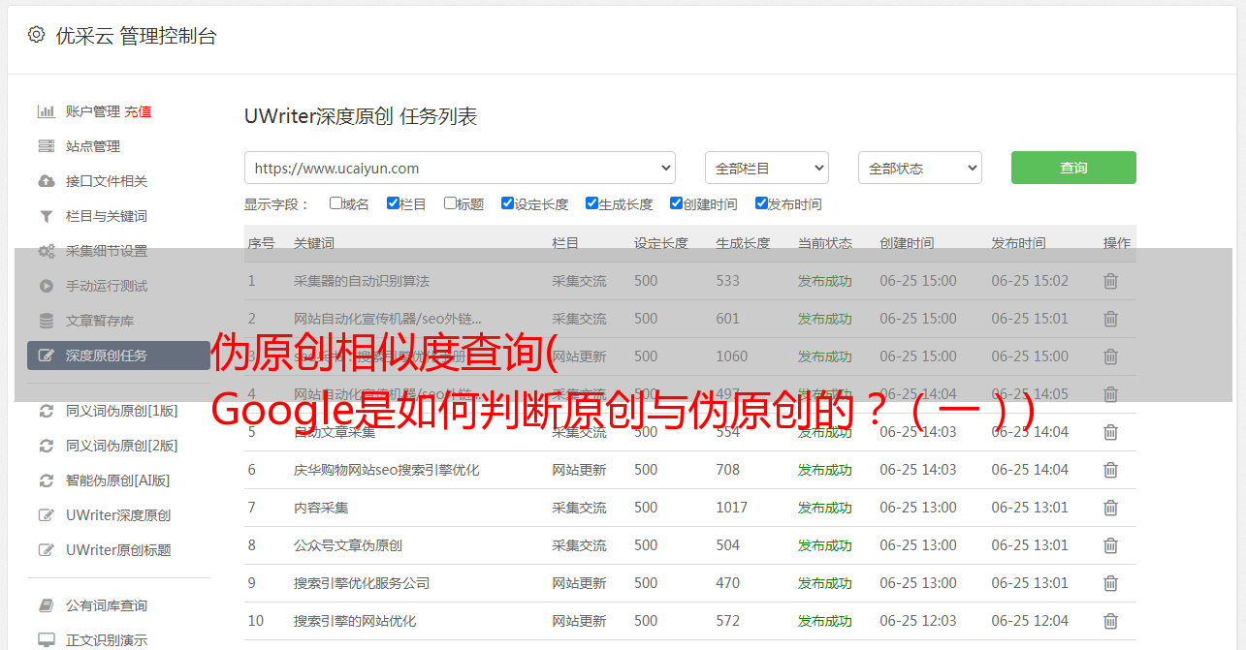This screenshot has width=1246, height=650.
Task: Open 栏目与关键词 in the sidebar
Action: (x=107, y=216)
